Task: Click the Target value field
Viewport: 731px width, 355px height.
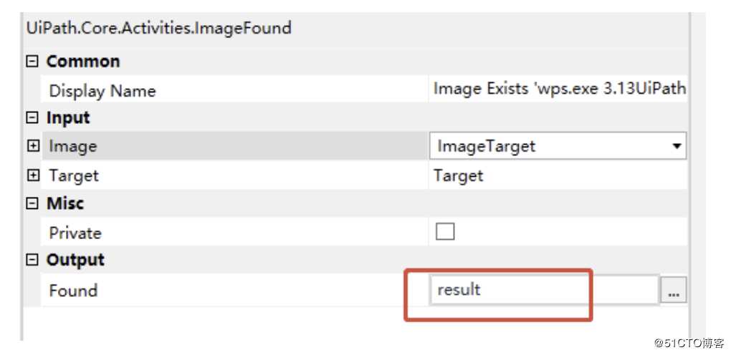Action: (x=559, y=175)
